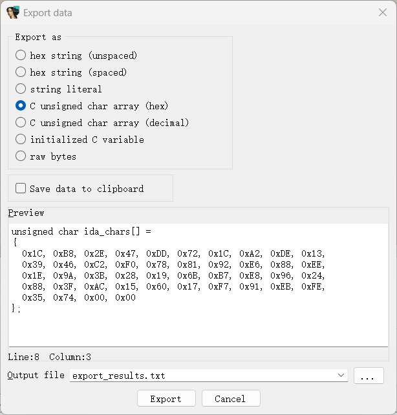
Task: Choose initialized C variable option
Action: [21, 139]
